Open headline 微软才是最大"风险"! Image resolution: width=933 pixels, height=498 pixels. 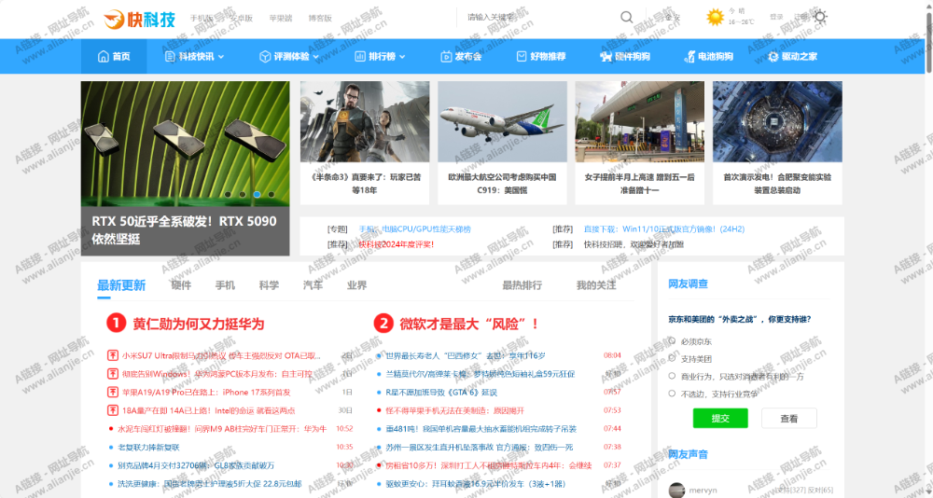(x=469, y=325)
